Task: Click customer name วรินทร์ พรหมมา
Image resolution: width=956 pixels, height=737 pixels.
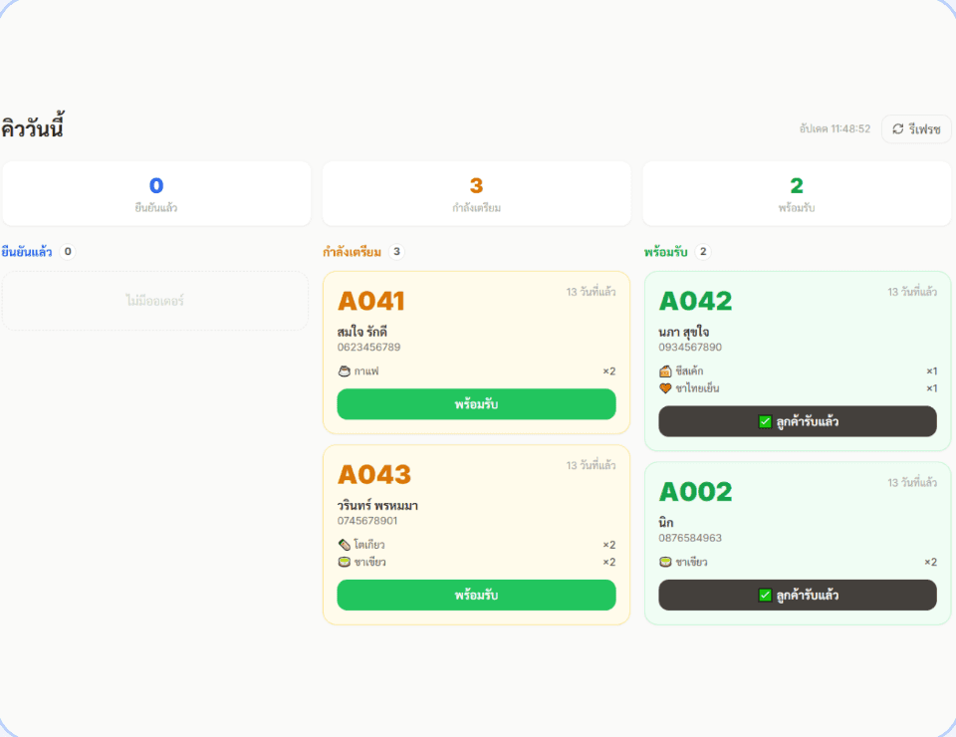Action: coord(377,505)
